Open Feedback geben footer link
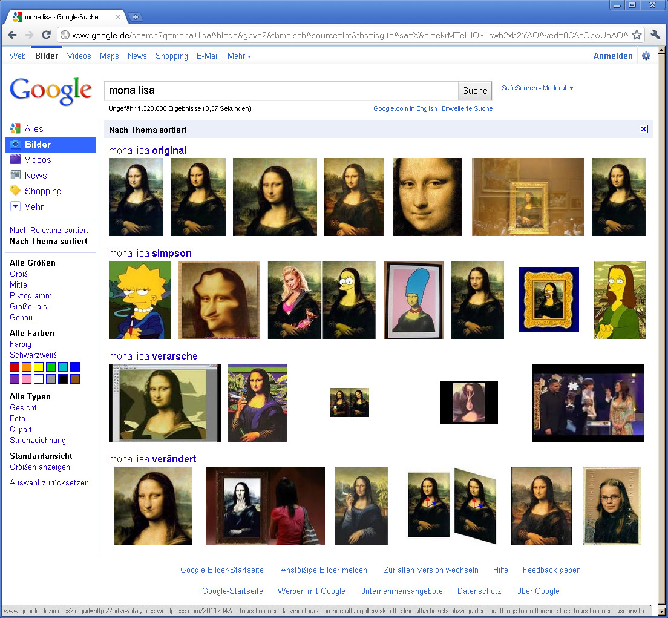The height and width of the screenshot is (618, 668). [551, 570]
